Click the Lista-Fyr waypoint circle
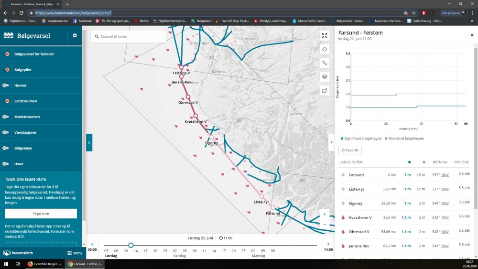This screenshot has width=478, height=269. click(x=261, y=196)
